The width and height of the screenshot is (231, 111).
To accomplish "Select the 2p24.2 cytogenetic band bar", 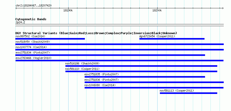I will click(x=119, y=25).
